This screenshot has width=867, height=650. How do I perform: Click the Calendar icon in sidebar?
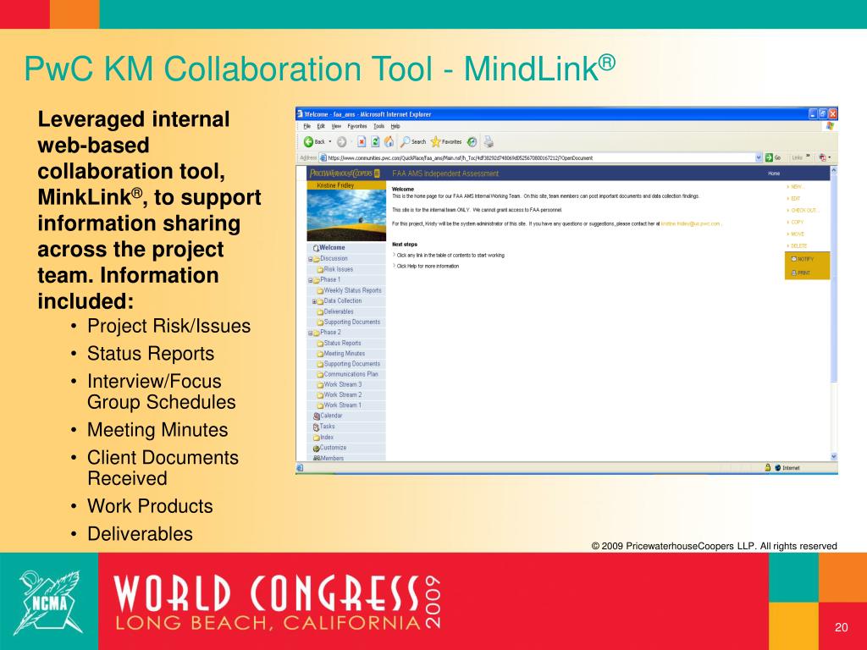coord(317,416)
